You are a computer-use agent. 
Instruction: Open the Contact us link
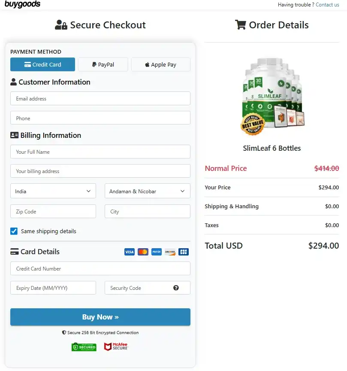(327, 5)
